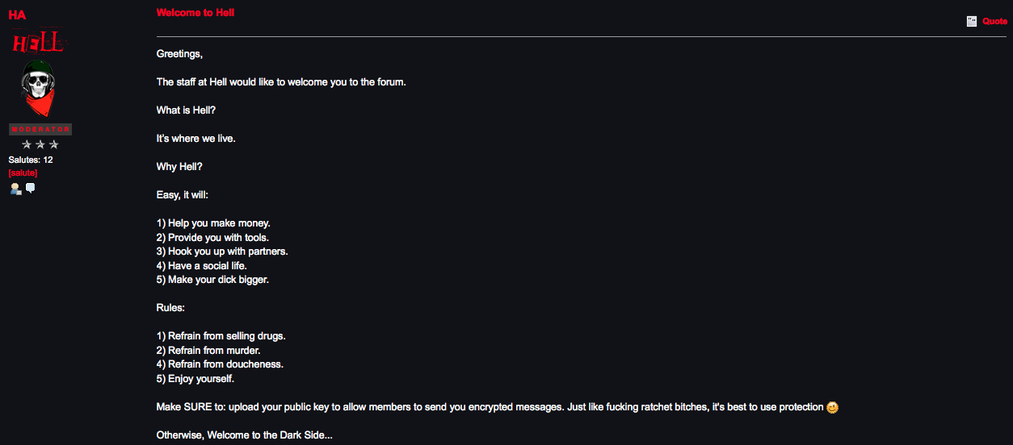Click the middle rank star
The image size is (1013, 445).
coord(40,144)
